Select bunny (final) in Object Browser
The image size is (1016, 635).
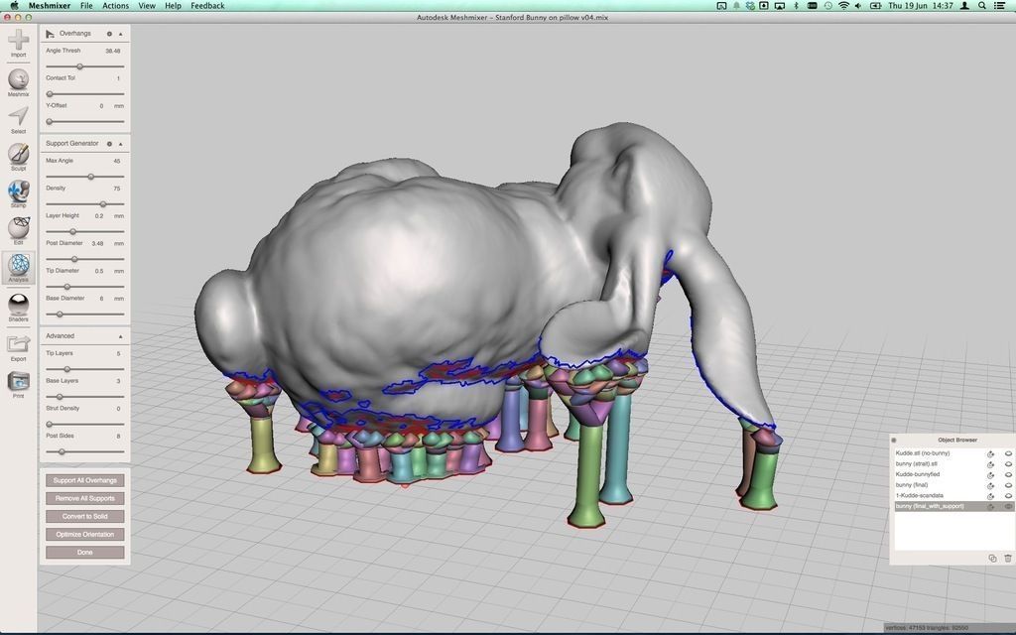(x=912, y=485)
